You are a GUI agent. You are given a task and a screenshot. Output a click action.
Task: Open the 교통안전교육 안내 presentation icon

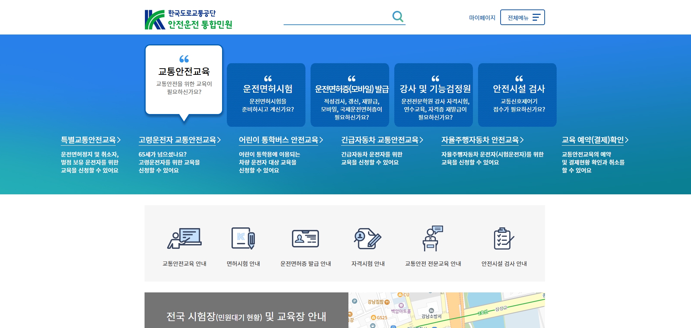184,239
